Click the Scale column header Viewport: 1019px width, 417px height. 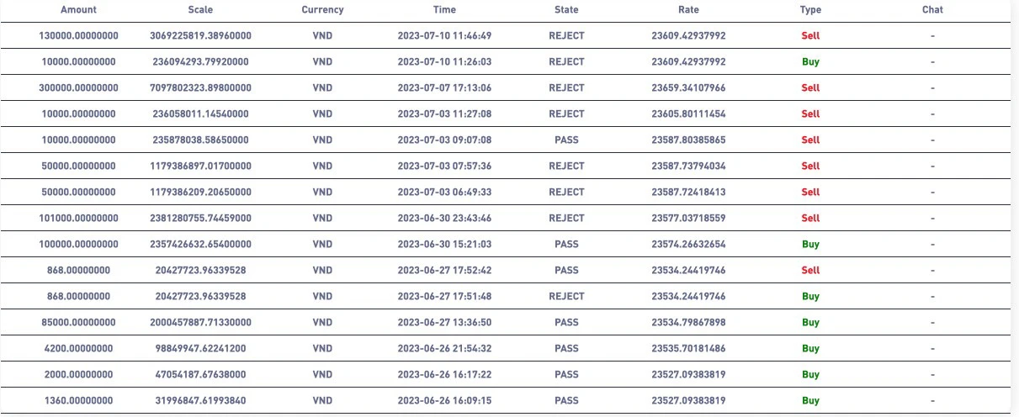200,10
